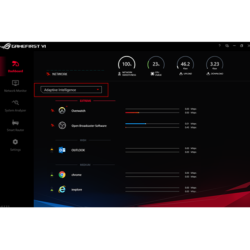Click the Overwatch app icon
Screen dimensions: 250x250
click(x=62, y=110)
